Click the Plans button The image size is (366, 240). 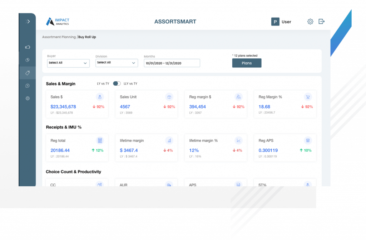click(247, 63)
